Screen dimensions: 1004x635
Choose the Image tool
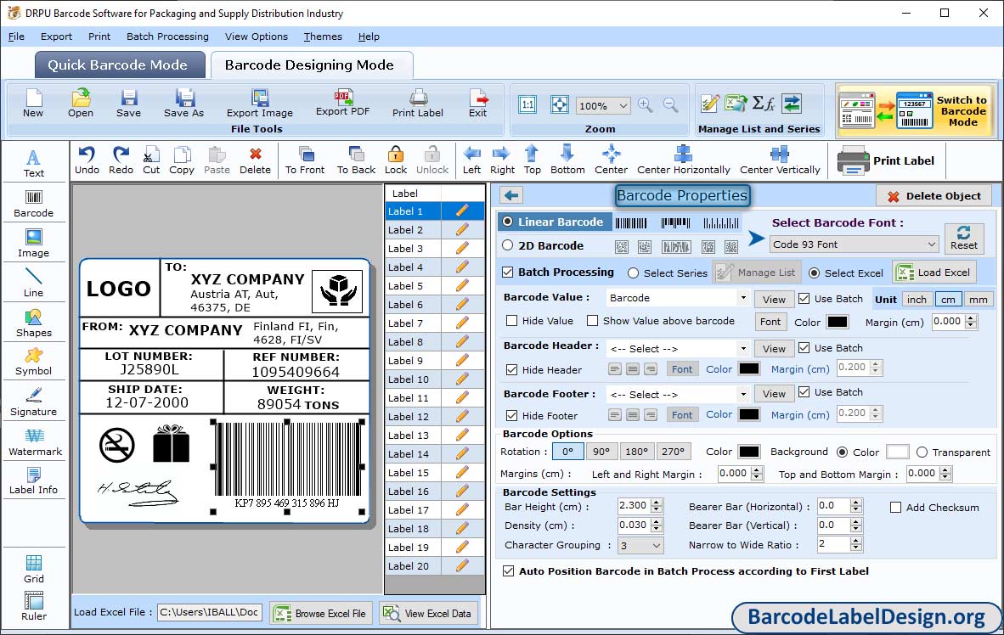point(33,244)
